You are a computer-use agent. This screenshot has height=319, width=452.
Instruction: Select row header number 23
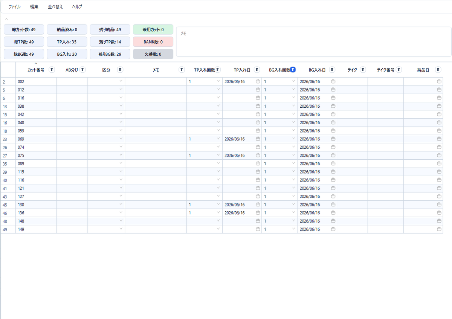click(x=8, y=139)
